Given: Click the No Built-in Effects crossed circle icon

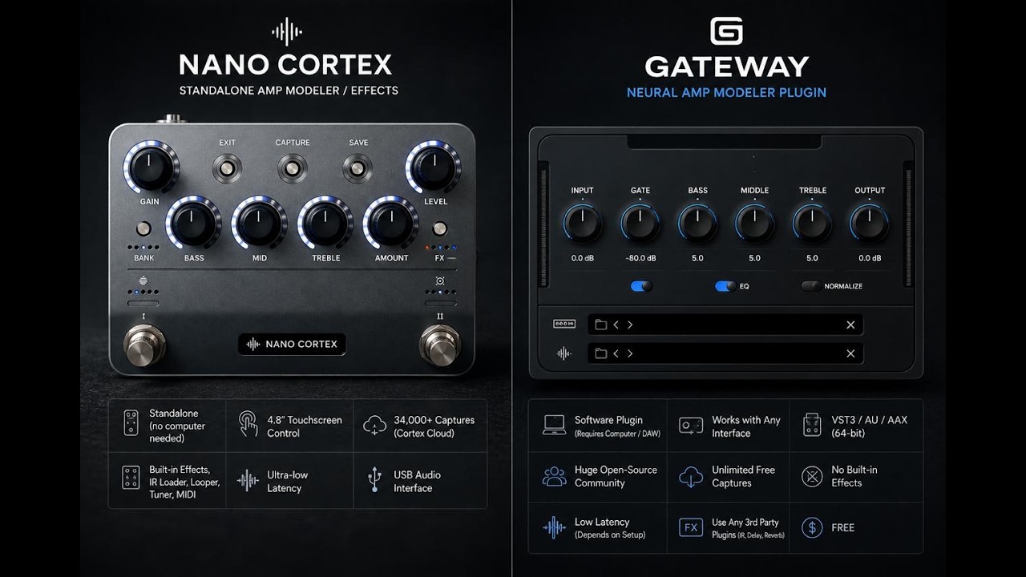Looking at the screenshot, I should [812, 477].
